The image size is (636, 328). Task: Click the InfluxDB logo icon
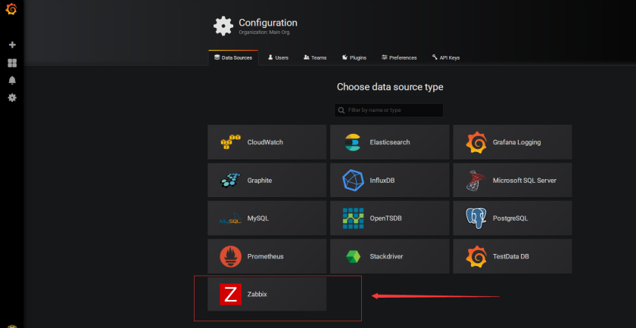tap(353, 180)
